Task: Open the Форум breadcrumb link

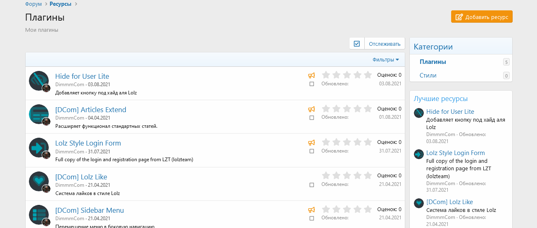Action: click(33, 4)
